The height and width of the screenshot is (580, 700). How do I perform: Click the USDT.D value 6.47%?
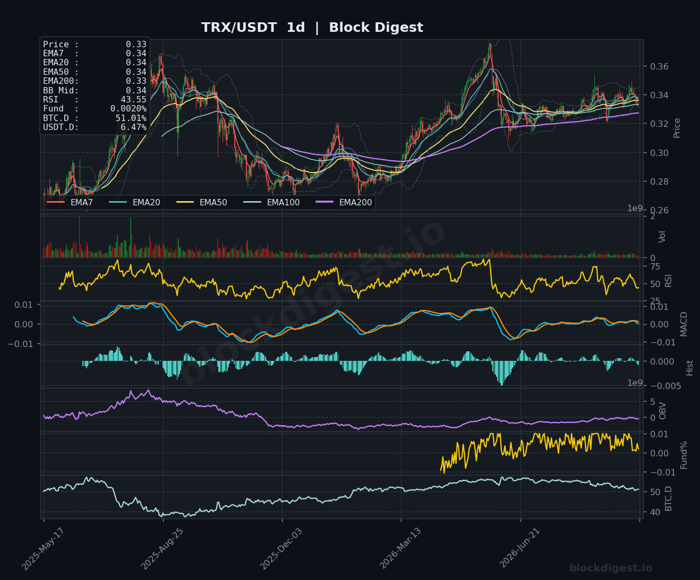(x=133, y=127)
